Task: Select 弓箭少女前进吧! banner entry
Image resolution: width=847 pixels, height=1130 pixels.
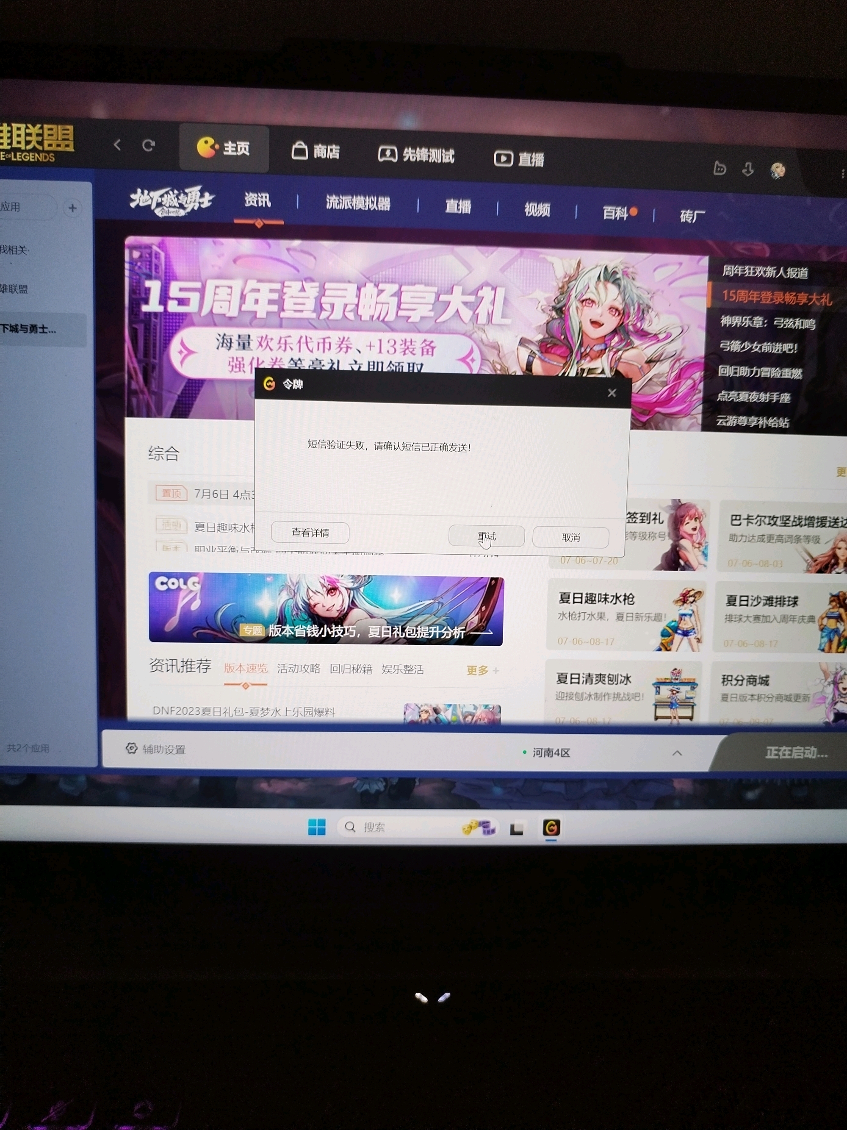Action: pos(758,347)
